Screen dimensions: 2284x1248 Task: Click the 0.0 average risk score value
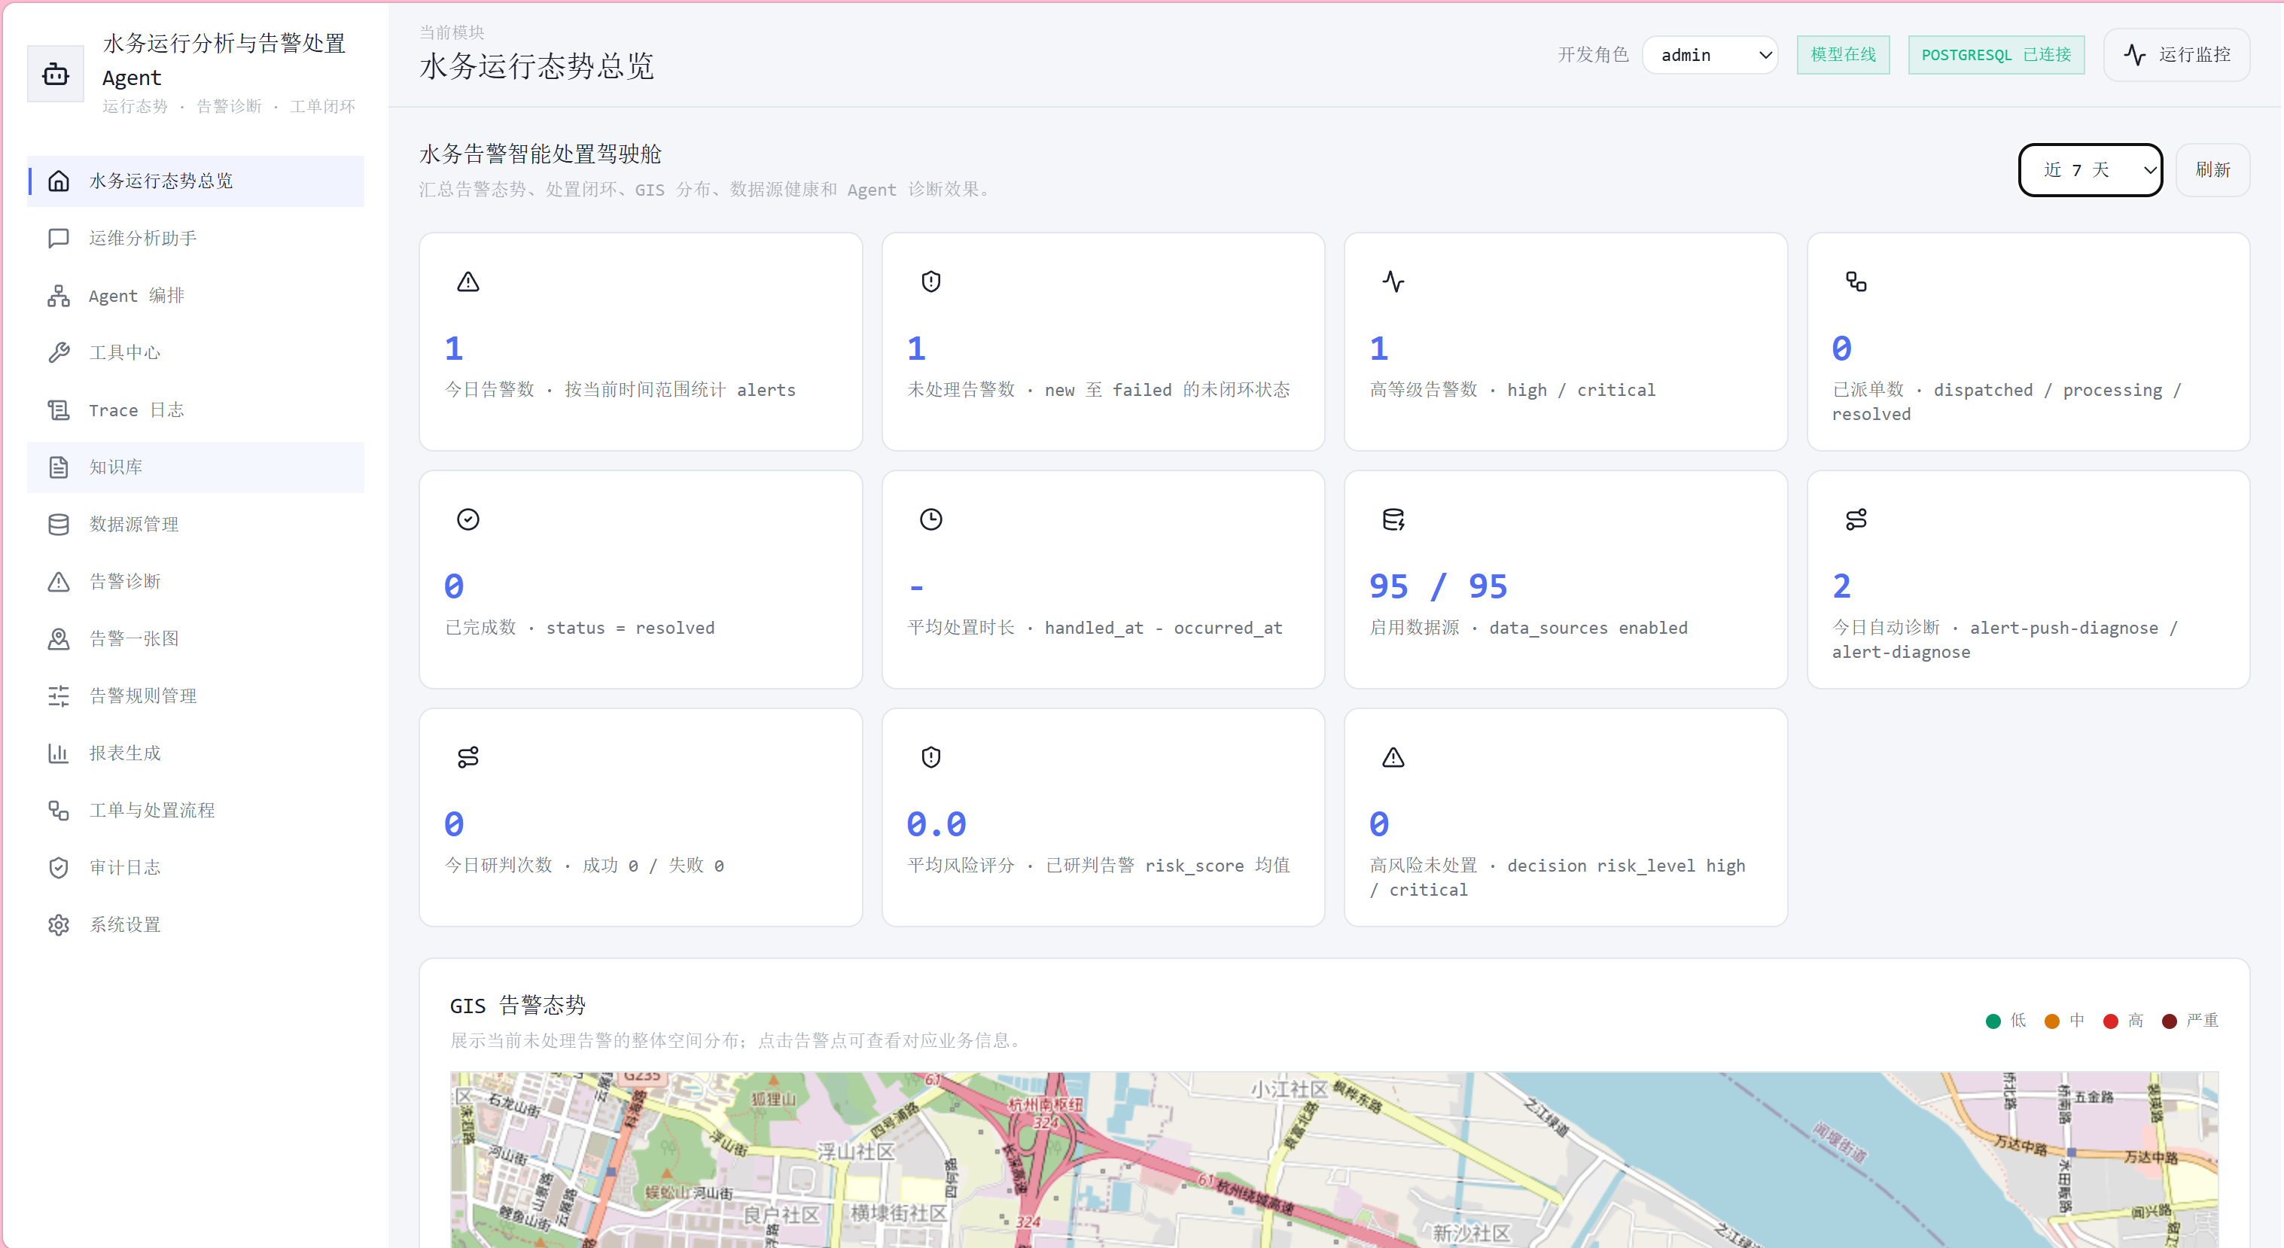936,824
